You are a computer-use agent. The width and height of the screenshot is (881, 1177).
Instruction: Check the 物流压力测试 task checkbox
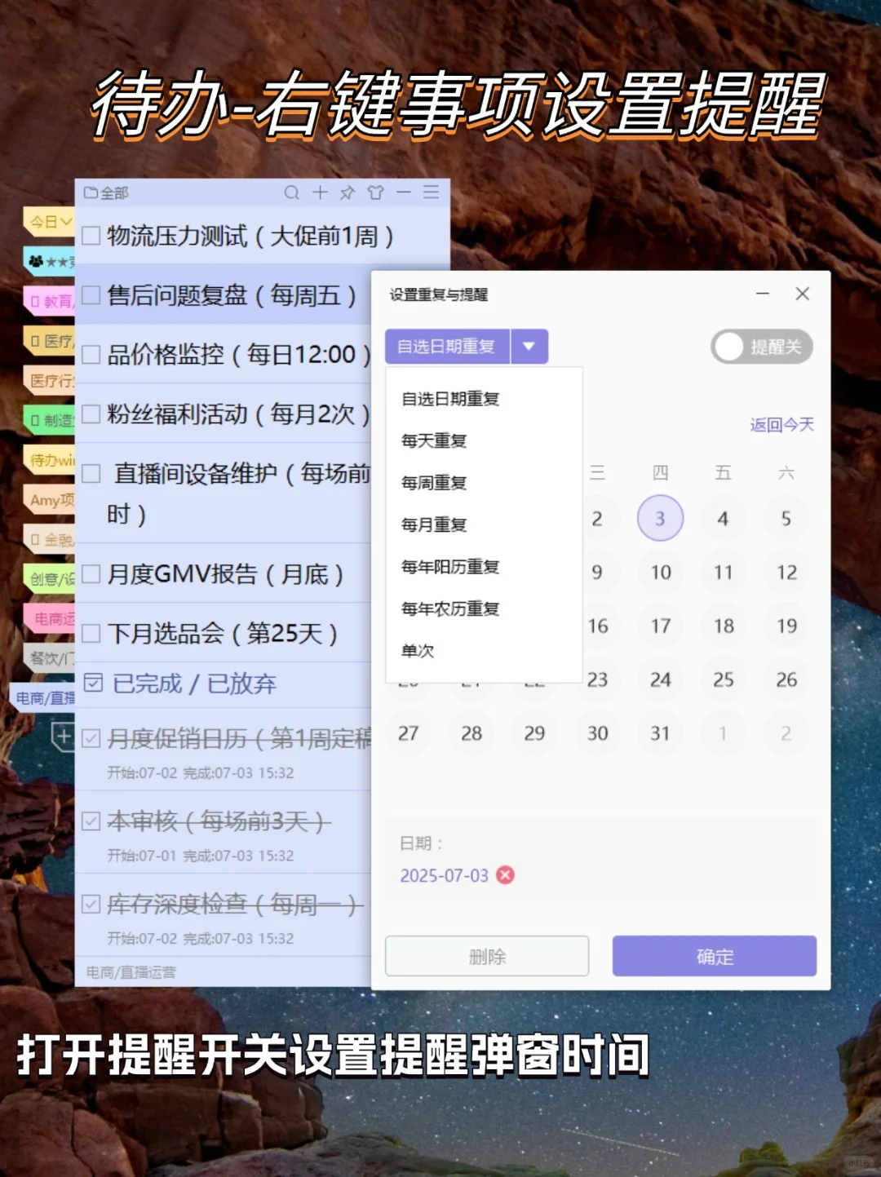point(90,236)
